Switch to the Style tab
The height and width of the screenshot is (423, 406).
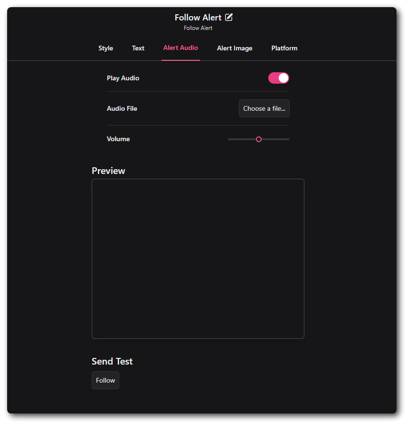[105, 48]
